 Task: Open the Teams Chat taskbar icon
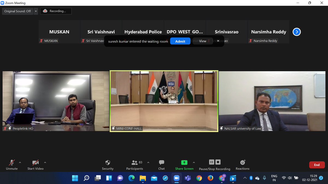click(120, 178)
